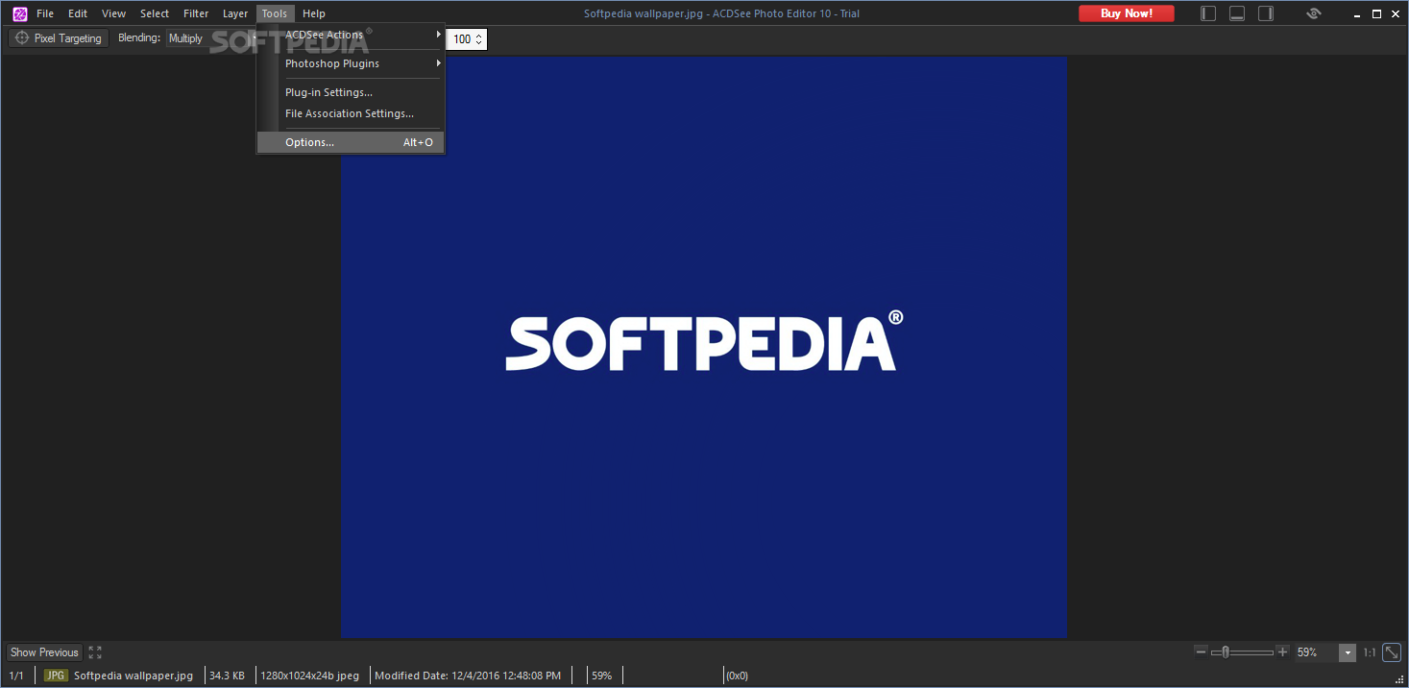Click the Buy Now! button
The width and height of the screenshot is (1409, 688).
tap(1127, 13)
